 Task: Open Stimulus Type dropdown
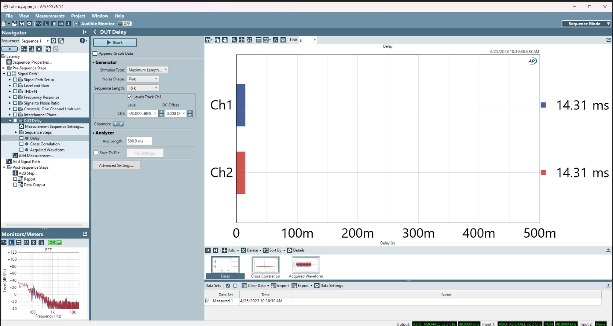[148, 70]
